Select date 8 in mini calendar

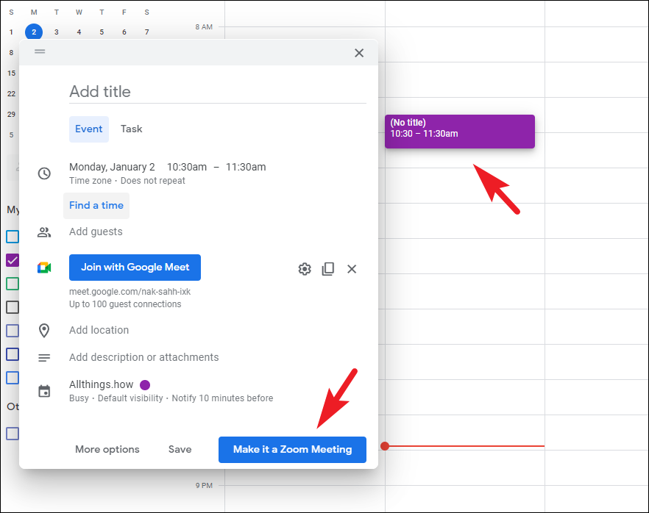click(11, 53)
